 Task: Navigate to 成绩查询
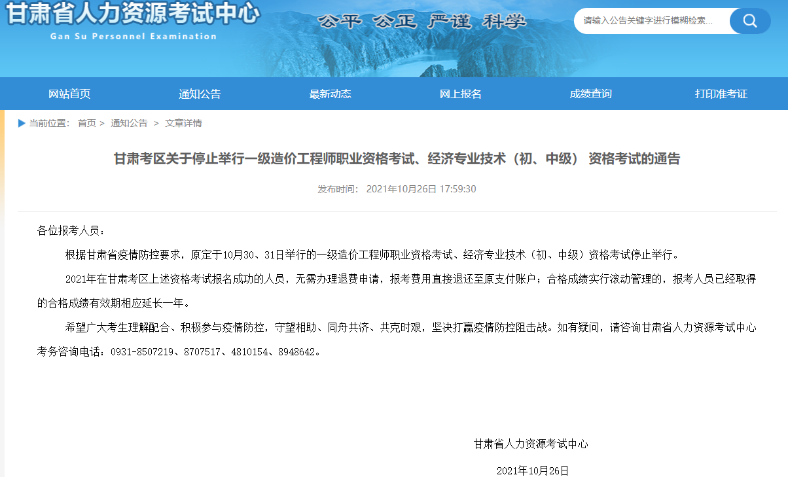pos(590,94)
